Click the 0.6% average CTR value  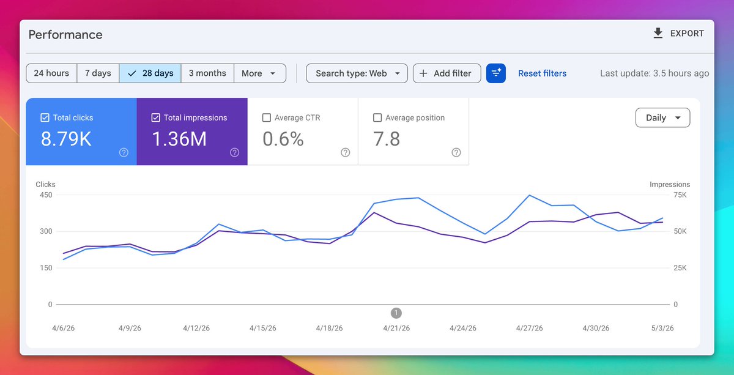[283, 139]
